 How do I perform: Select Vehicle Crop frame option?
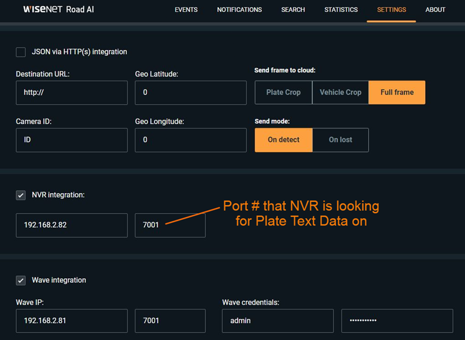(x=340, y=92)
